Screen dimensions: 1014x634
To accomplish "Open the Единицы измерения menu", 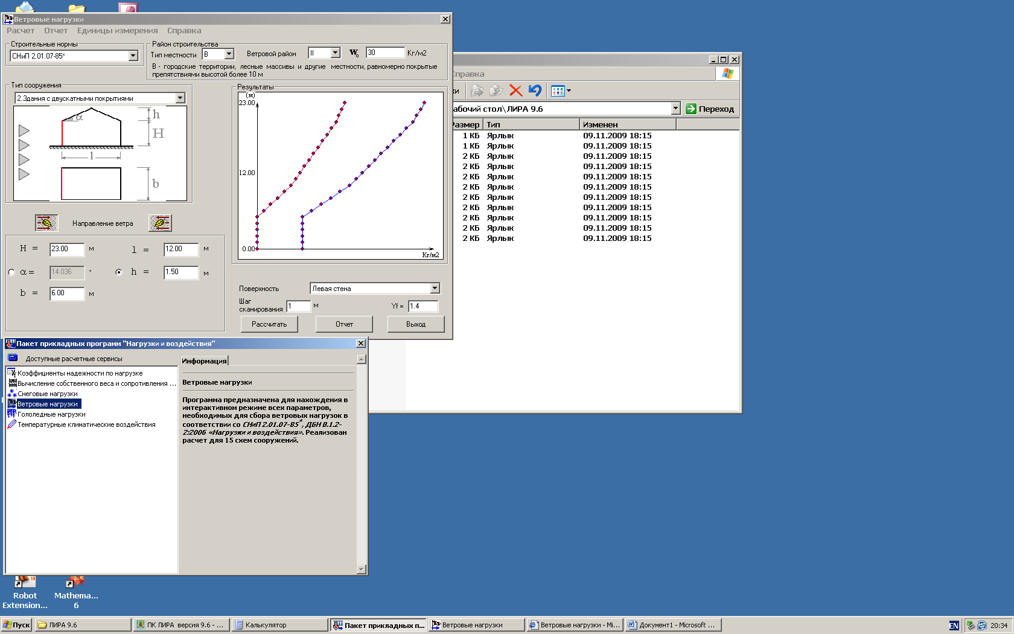I will tap(117, 31).
